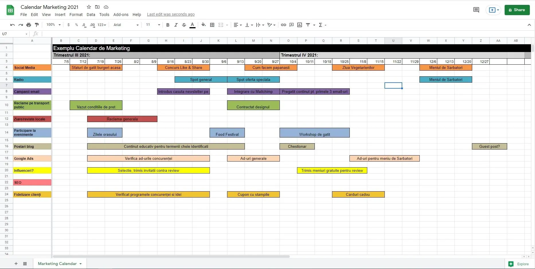Insert a chart from the toolbar
The height and width of the screenshot is (269, 535).
pyautogui.click(x=300, y=25)
